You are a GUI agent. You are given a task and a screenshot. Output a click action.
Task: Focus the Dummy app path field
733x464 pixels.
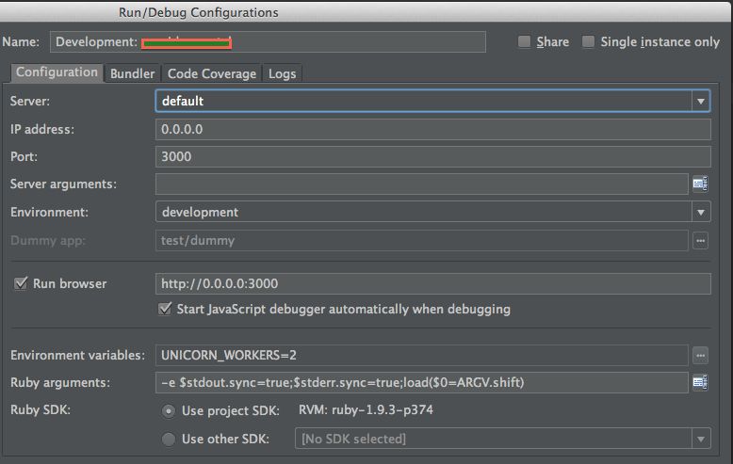(422, 240)
